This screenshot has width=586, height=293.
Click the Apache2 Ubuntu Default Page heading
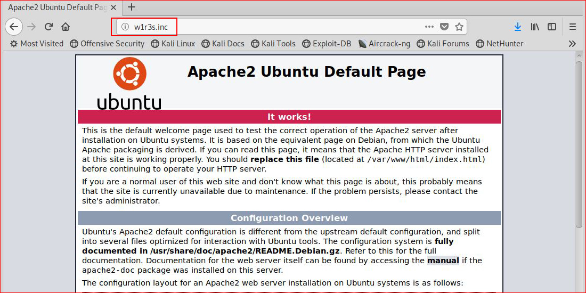click(x=306, y=71)
